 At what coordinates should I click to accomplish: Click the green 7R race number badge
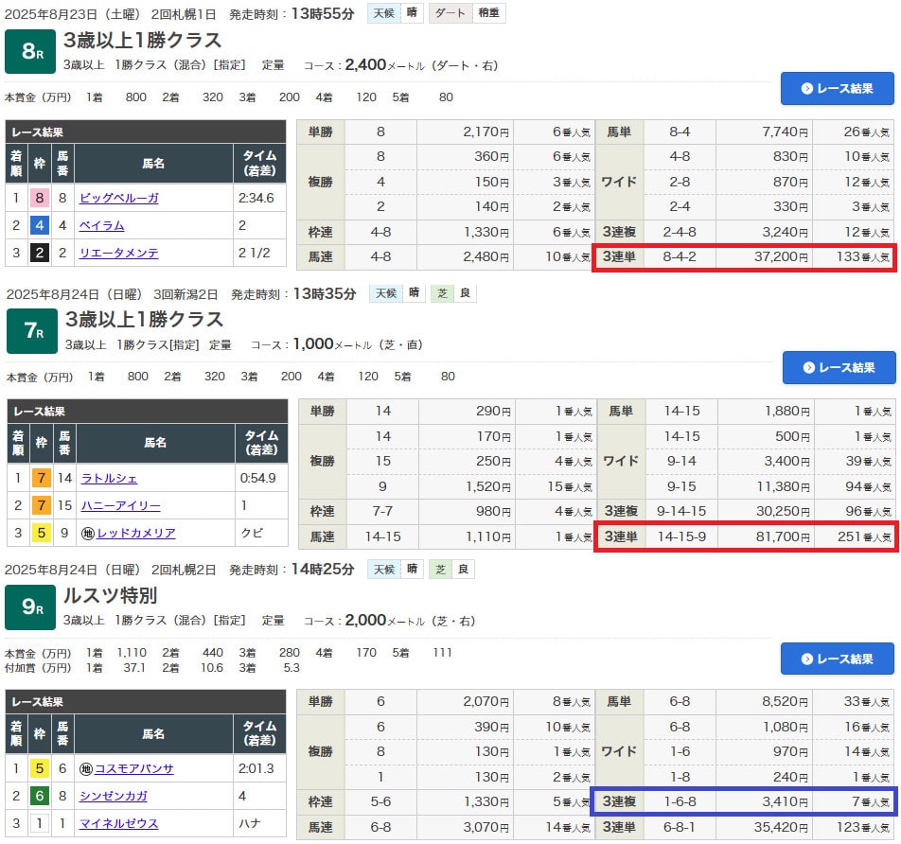pos(31,331)
